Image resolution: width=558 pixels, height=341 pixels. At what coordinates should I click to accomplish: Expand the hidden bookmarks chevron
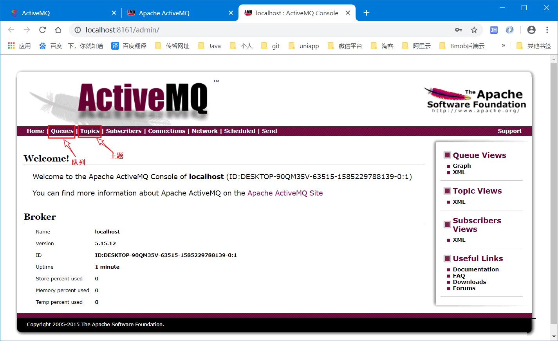point(503,45)
